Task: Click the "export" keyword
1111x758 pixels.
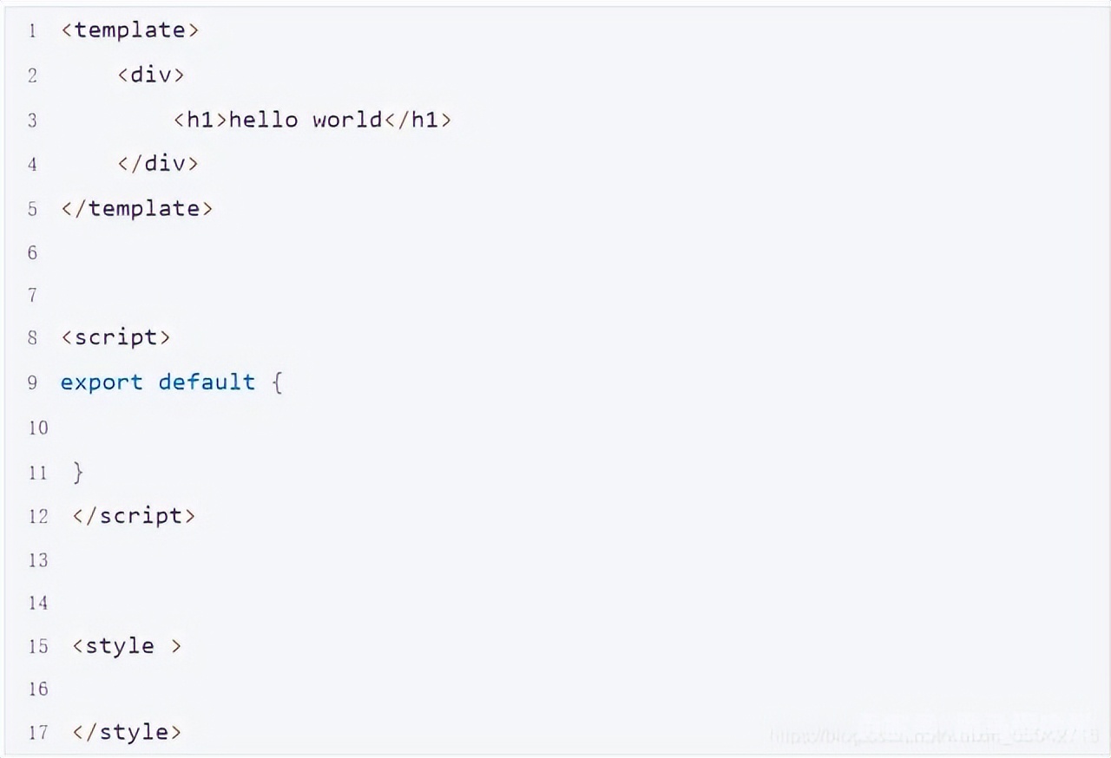Action: point(102,382)
